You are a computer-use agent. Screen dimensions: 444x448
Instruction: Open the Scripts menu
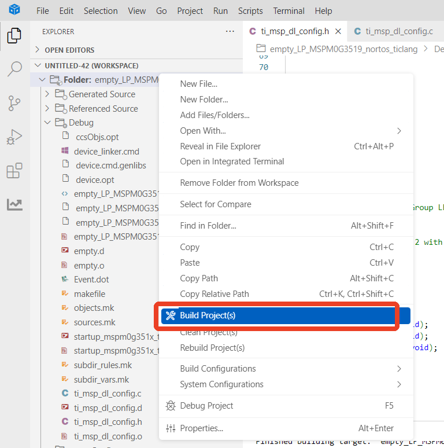click(250, 11)
